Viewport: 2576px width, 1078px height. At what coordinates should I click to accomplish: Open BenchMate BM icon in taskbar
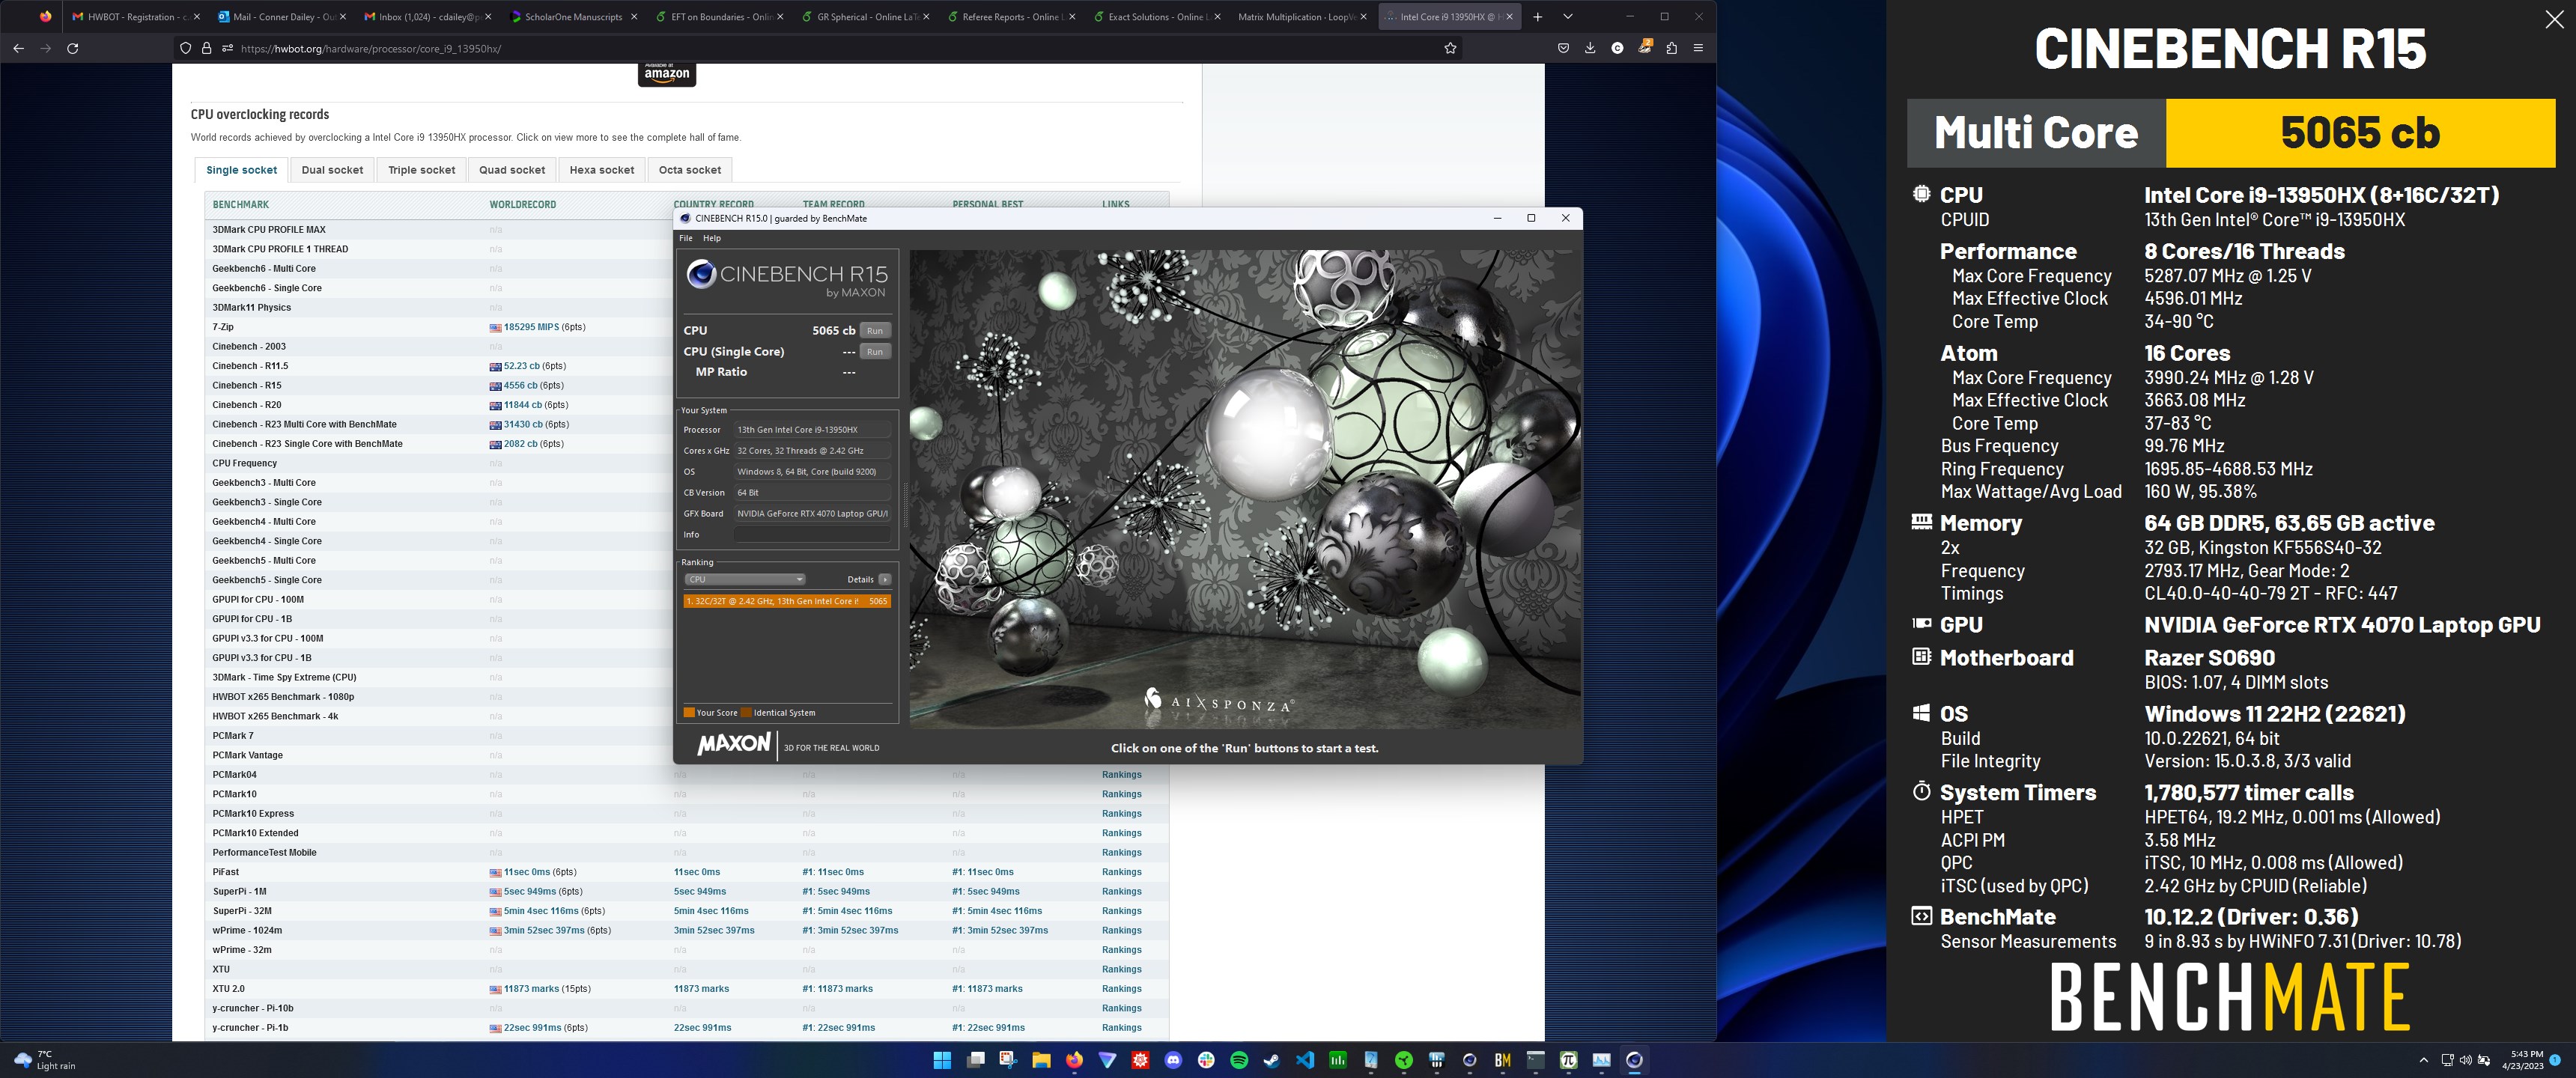coord(1502,1060)
